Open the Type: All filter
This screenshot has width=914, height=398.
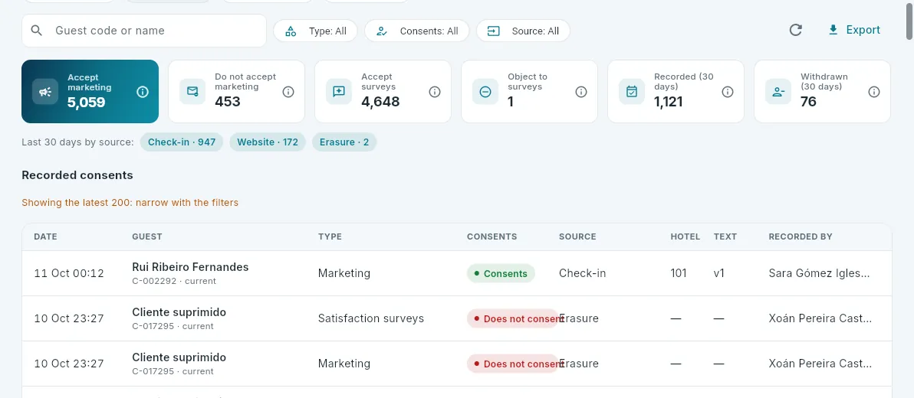click(x=315, y=31)
